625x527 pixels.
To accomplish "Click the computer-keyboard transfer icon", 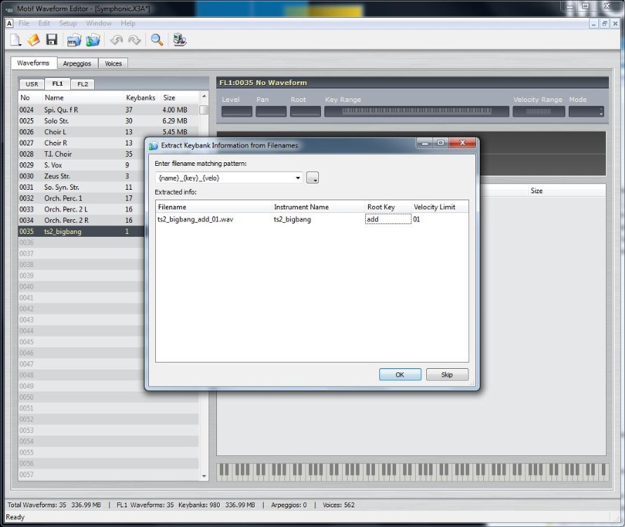I will (x=179, y=40).
